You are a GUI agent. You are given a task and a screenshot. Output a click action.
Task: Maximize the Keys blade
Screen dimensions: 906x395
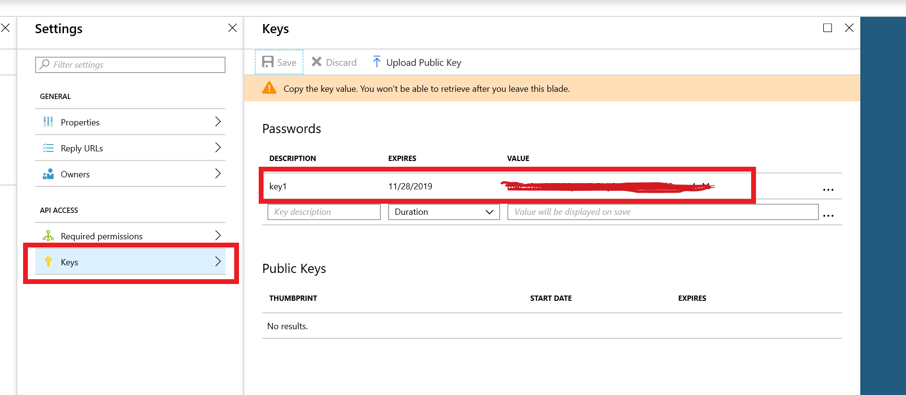[x=827, y=28]
